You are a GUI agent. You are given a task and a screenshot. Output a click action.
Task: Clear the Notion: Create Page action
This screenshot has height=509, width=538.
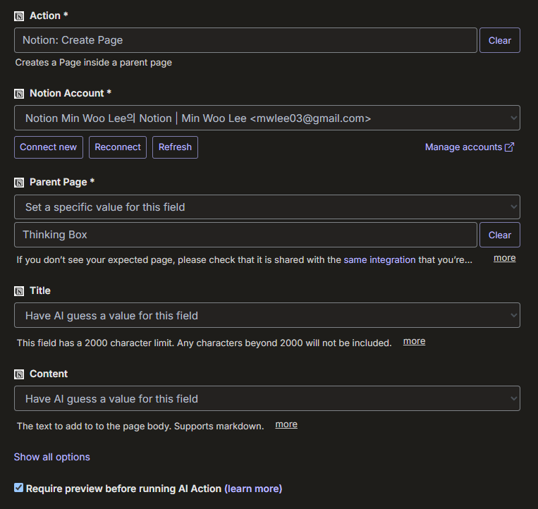pyautogui.click(x=499, y=40)
